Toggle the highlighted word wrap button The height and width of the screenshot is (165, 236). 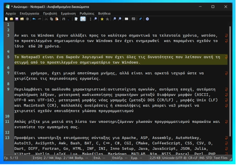tap(83, 19)
